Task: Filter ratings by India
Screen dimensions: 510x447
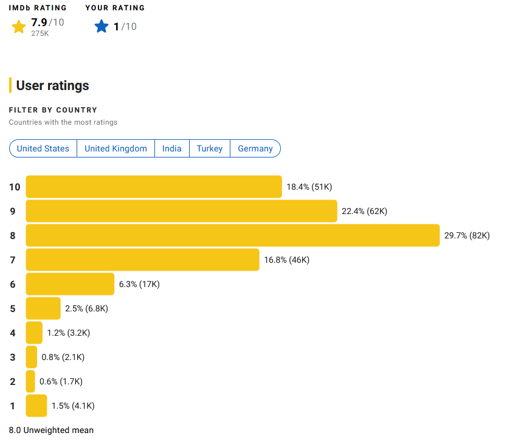Action: [x=172, y=148]
